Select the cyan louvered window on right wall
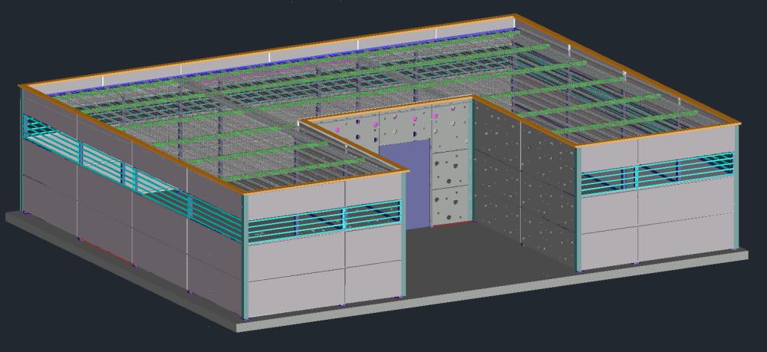The height and width of the screenshot is (352, 767). 657,173
